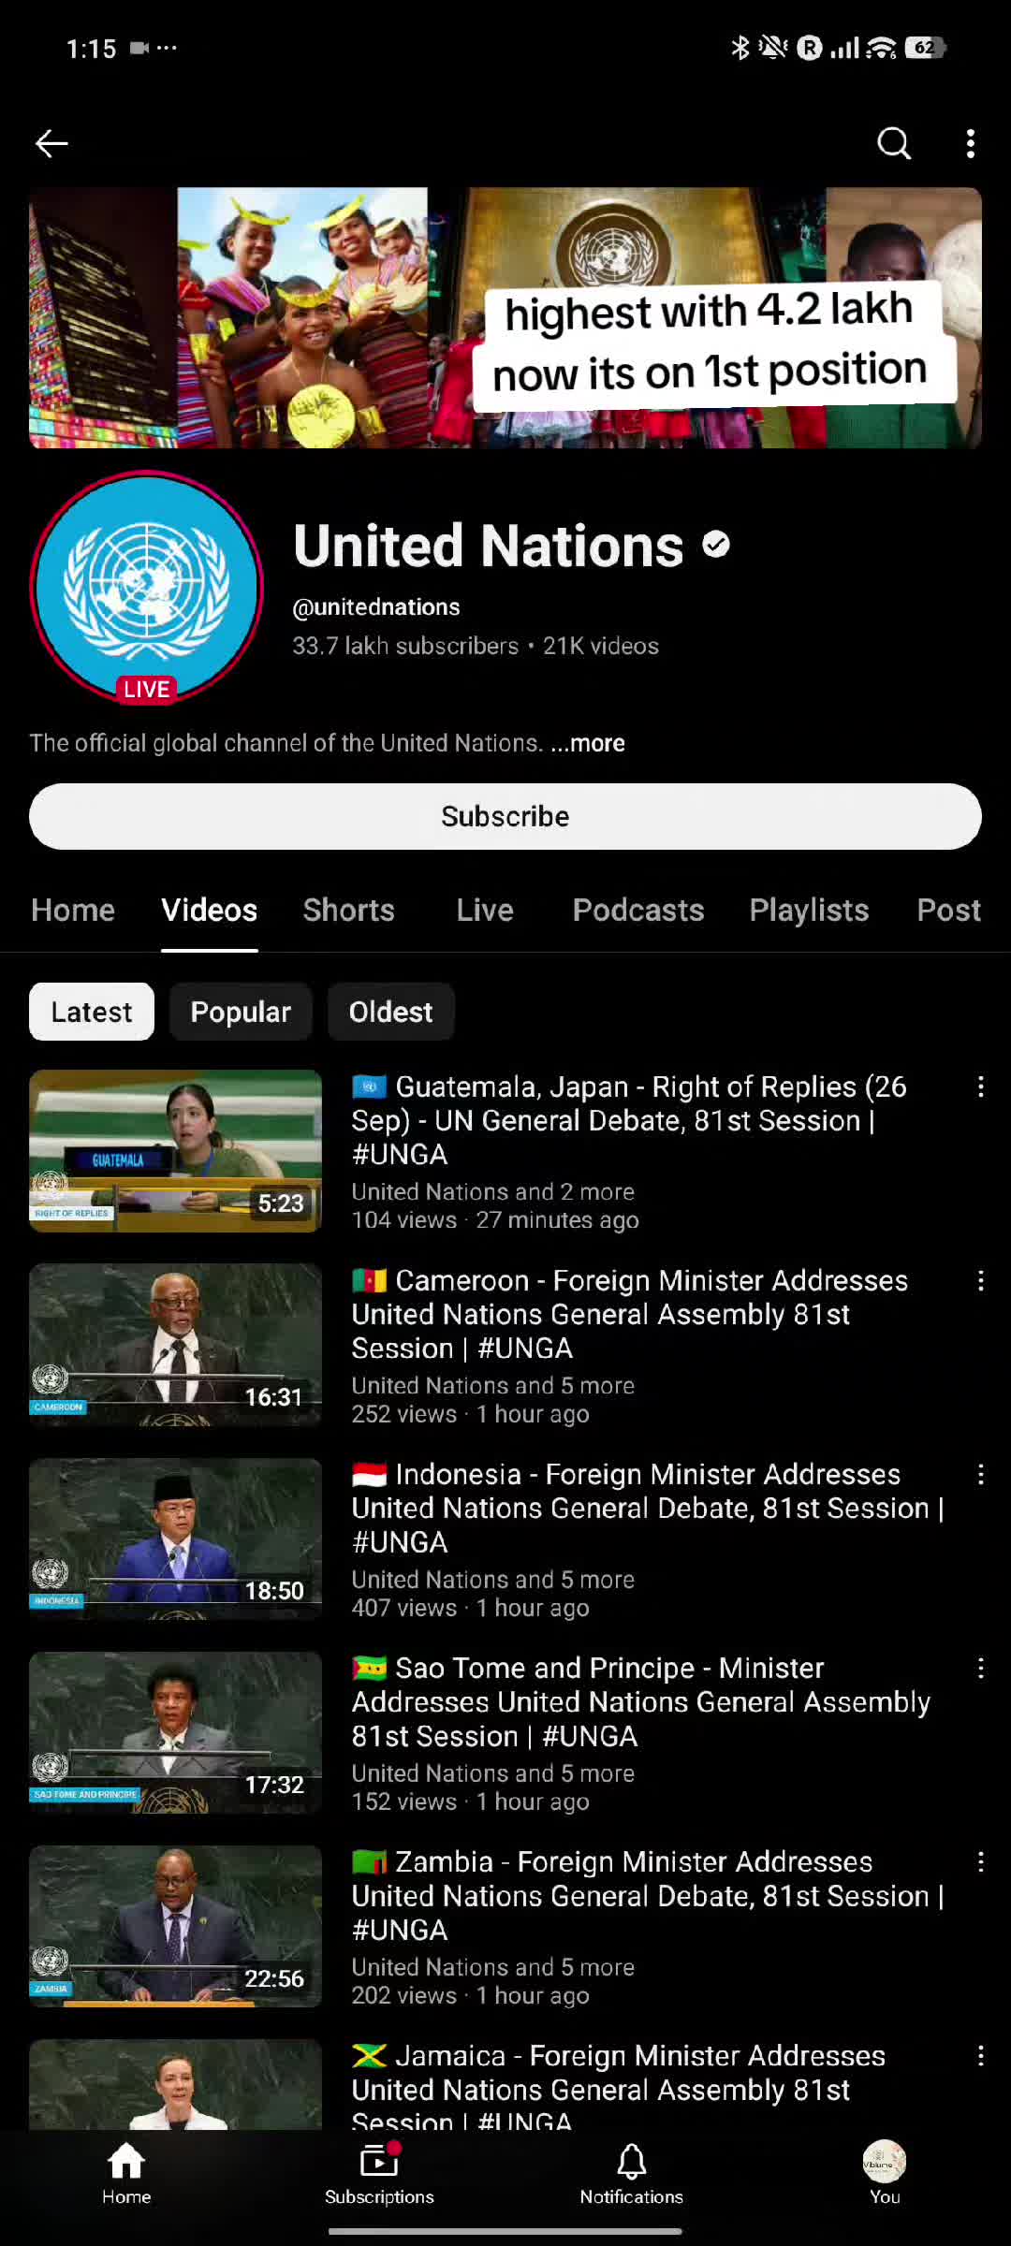
Task: Open options for Sao Tome and Principe video
Action: coord(980,1668)
